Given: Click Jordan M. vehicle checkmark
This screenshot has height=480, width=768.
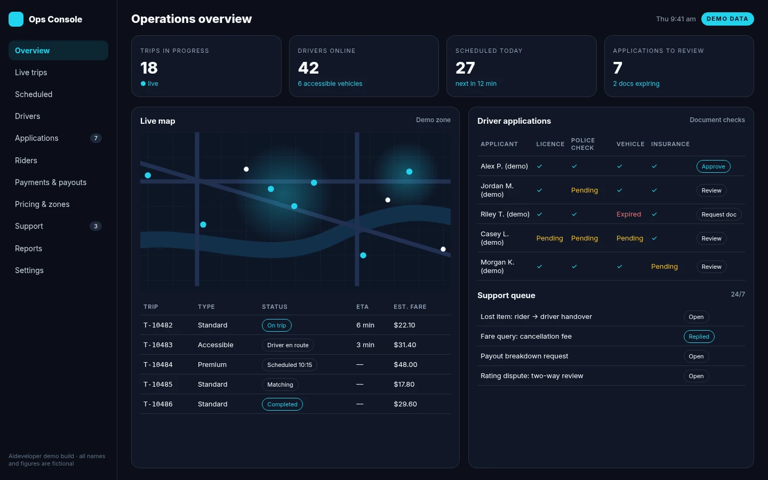Looking at the screenshot, I should tap(620, 190).
